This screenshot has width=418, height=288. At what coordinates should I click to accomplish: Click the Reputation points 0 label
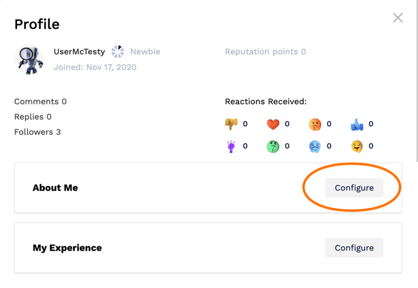(x=265, y=51)
